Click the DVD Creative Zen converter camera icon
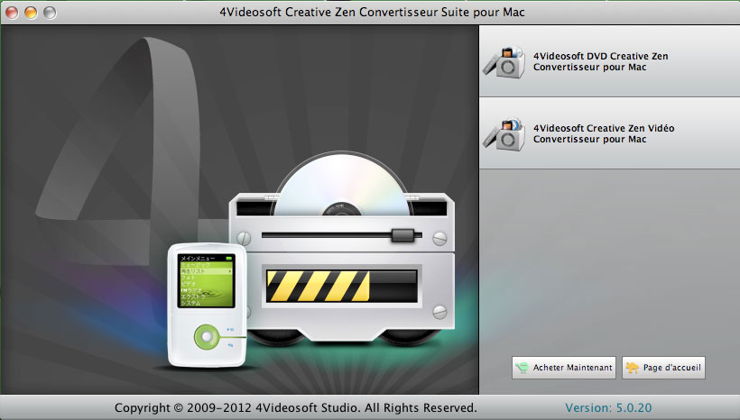Screen dimensions: 740x420 504,61
